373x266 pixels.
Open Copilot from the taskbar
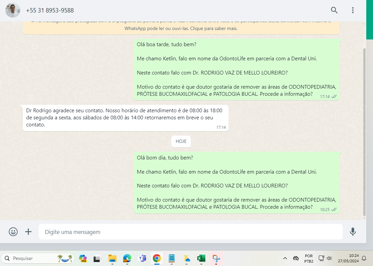[x=83, y=258]
